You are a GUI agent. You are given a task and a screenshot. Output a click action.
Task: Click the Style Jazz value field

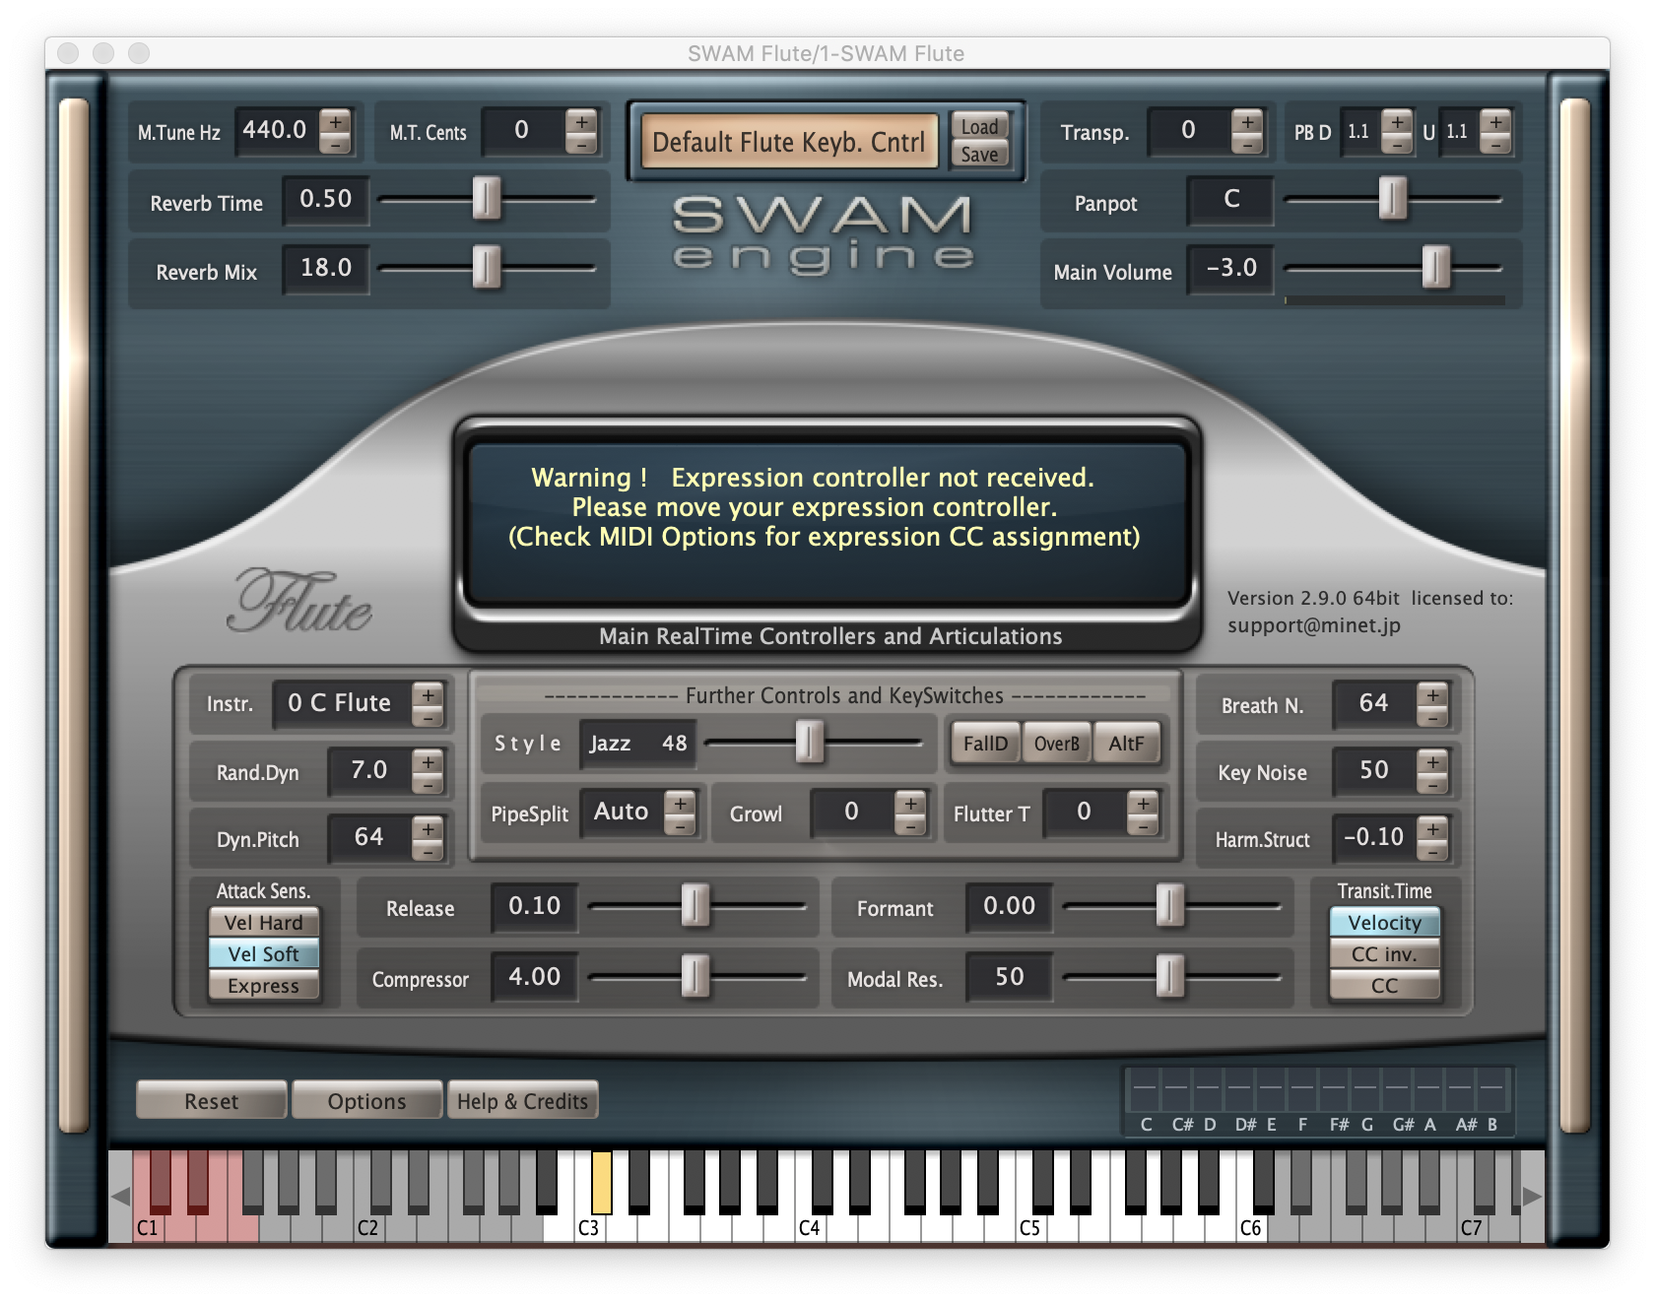pos(638,744)
